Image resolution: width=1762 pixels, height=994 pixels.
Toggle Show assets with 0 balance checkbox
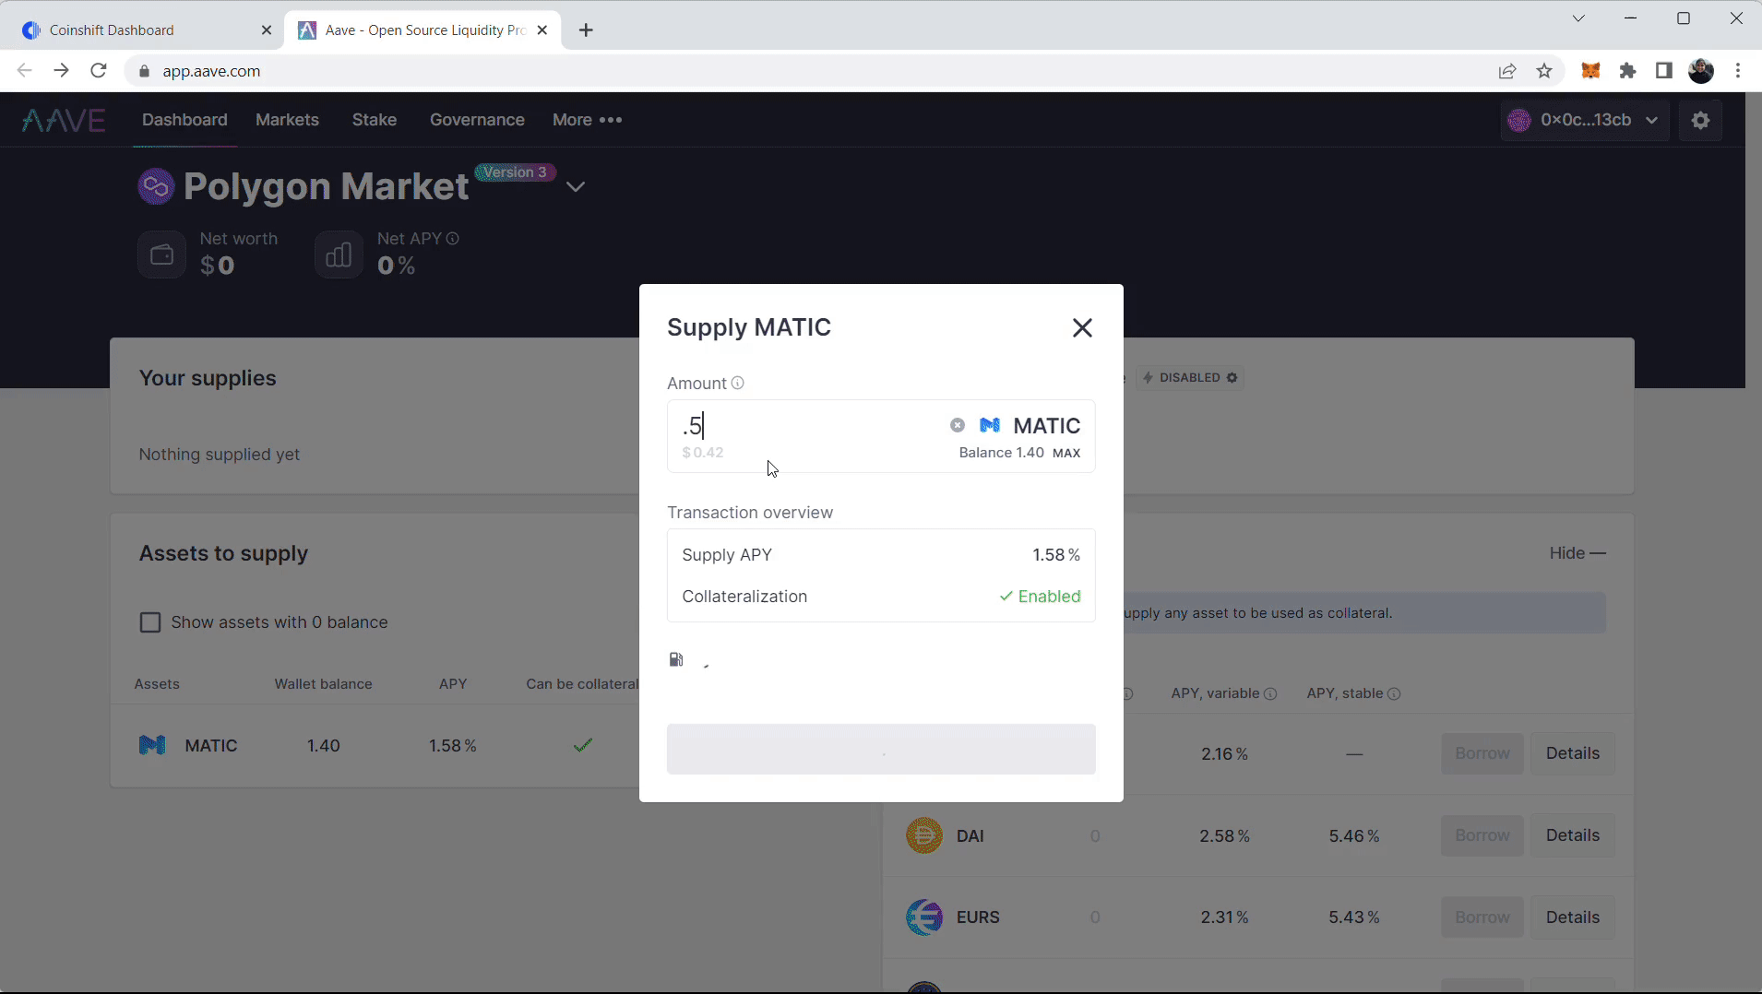(x=149, y=622)
